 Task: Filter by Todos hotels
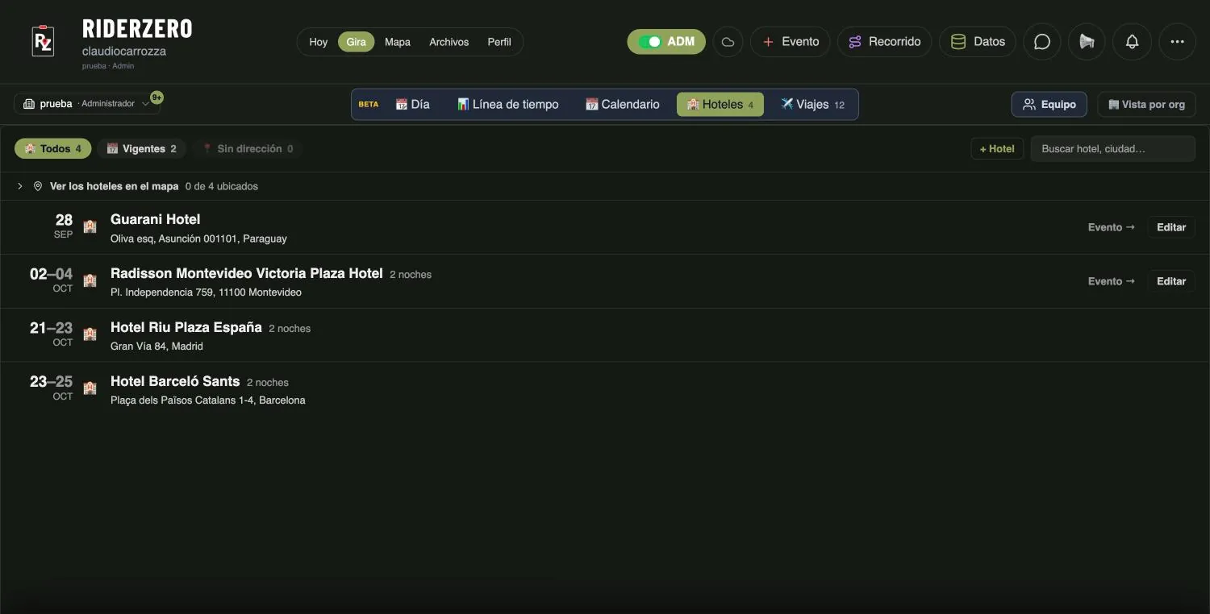pos(53,148)
